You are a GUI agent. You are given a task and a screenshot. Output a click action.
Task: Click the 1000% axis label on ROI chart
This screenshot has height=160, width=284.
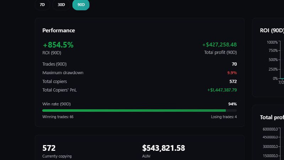pyautogui.click(x=272, y=42)
